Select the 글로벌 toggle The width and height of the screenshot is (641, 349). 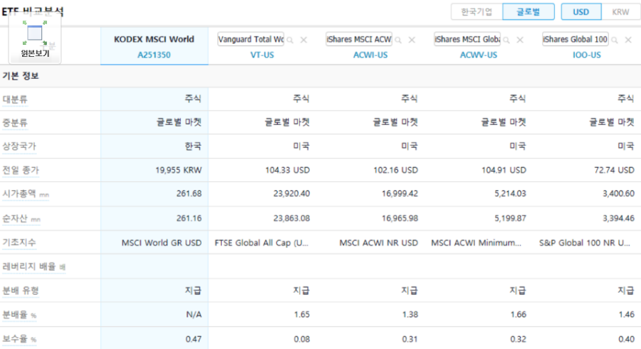[528, 12]
